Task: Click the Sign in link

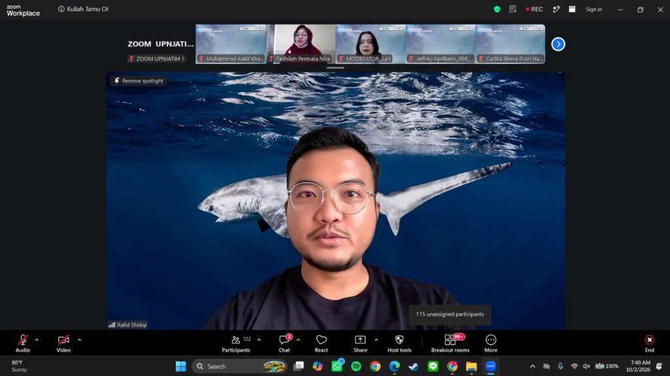Action: tap(593, 9)
